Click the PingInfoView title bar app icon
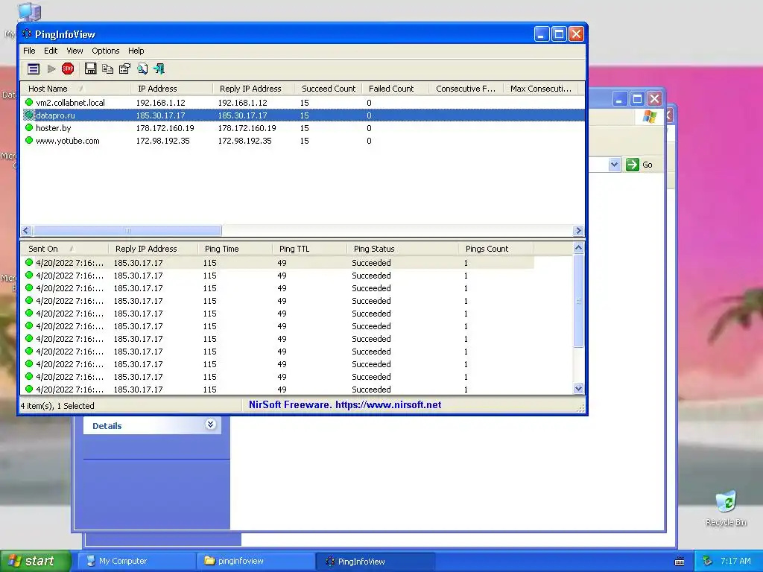This screenshot has height=572, width=763. 27,34
